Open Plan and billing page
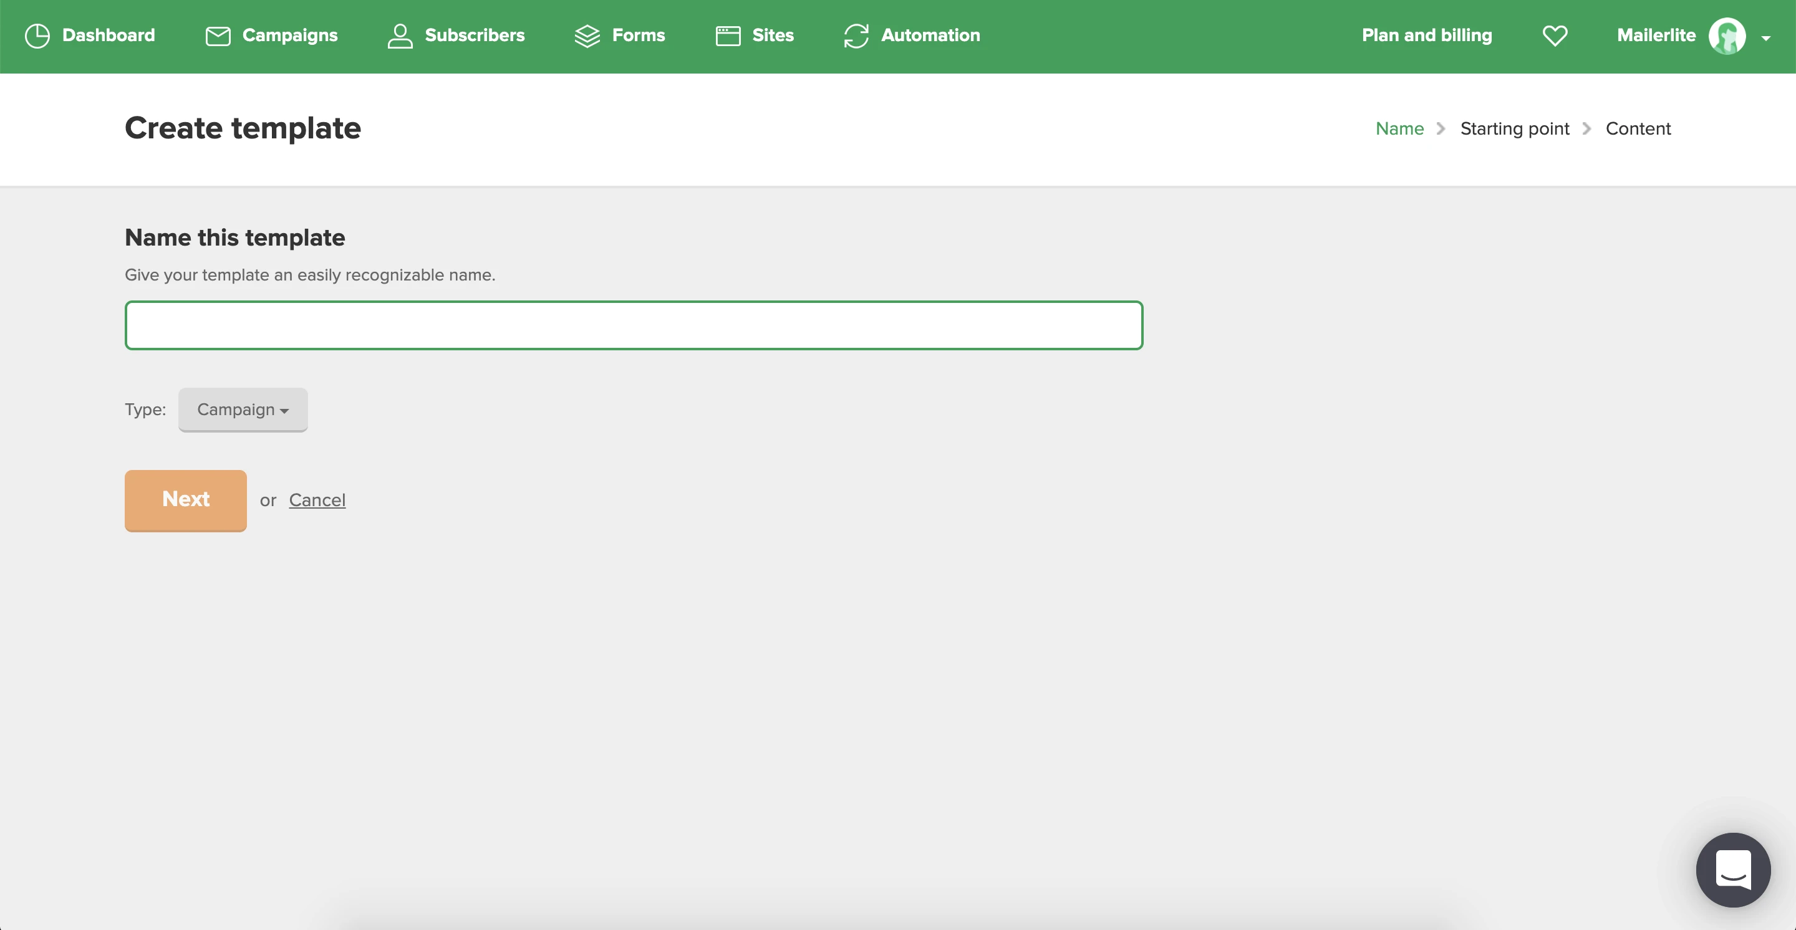The width and height of the screenshot is (1796, 930). [1426, 36]
